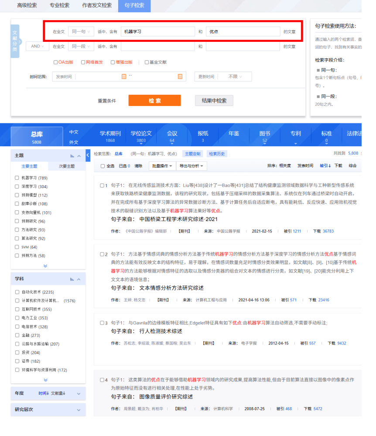Show chart visualization for 学科 panel
Screen dimensions: 376x436
72,279
